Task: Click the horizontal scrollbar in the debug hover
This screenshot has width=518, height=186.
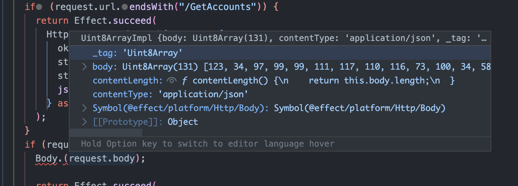Action: click(x=106, y=132)
